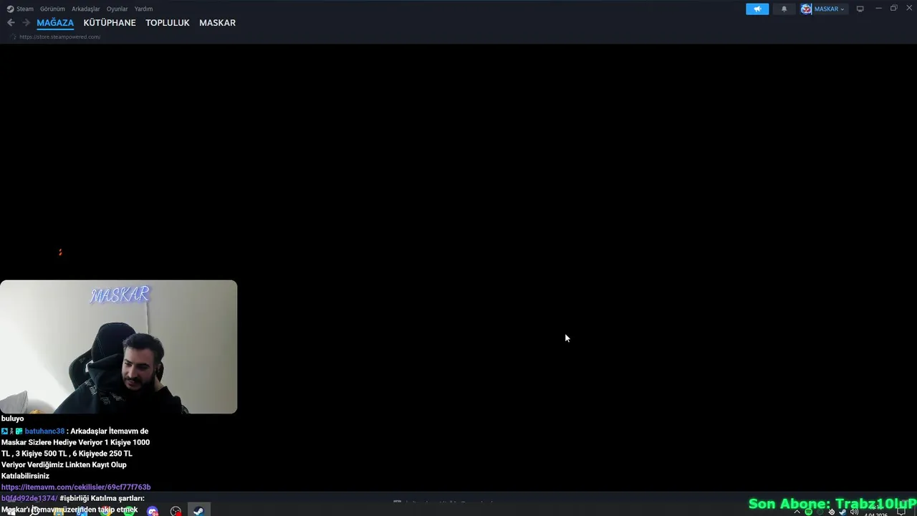
Task: Open the Arkadaşlar menu
Action: point(86,9)
